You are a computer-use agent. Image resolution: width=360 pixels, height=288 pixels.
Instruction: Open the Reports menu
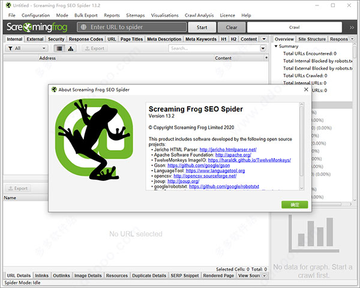[x=112, y=16]
